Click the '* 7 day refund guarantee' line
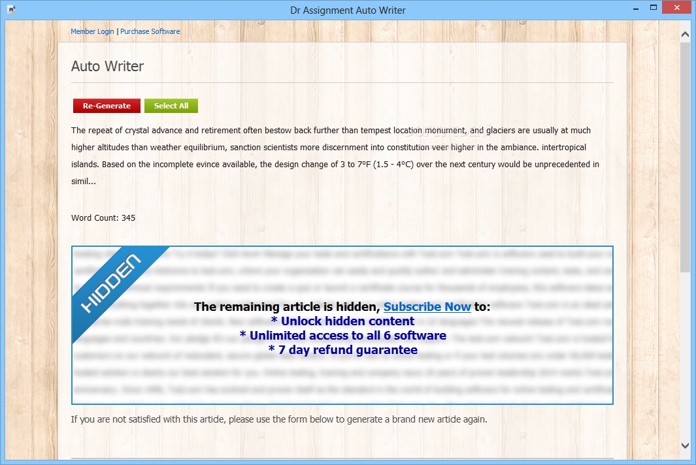 (342, 349)
